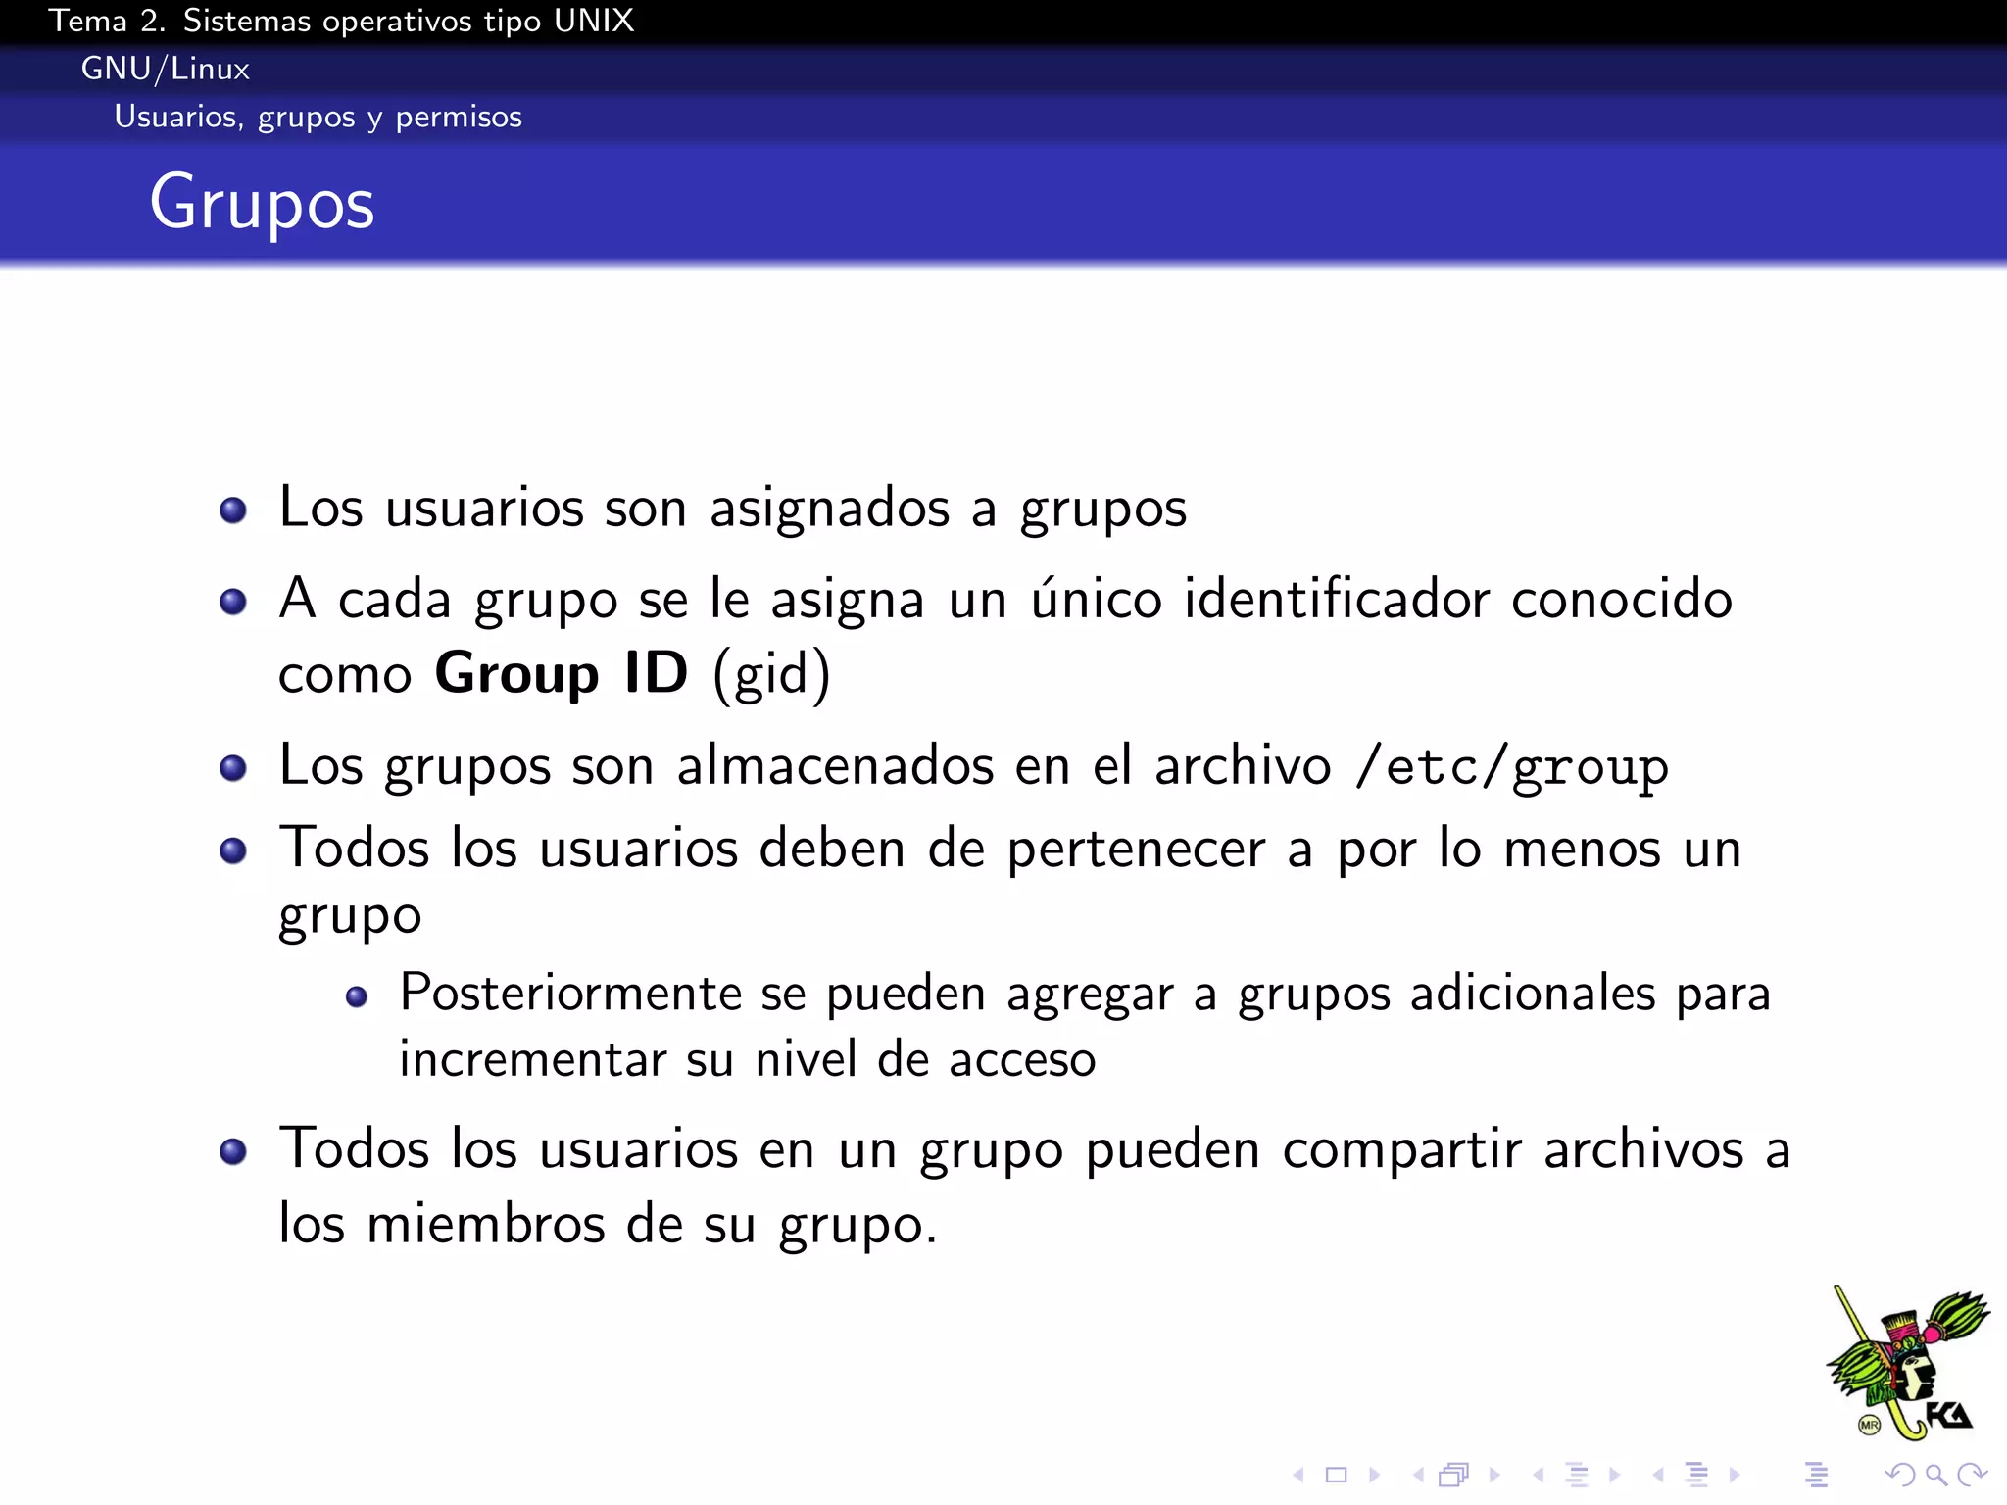Viewport: 2007px width, 1505px height.
Task: Click 'Posteriormente se pueden agregar' sub-bullet
Action: pos(1085,995)
